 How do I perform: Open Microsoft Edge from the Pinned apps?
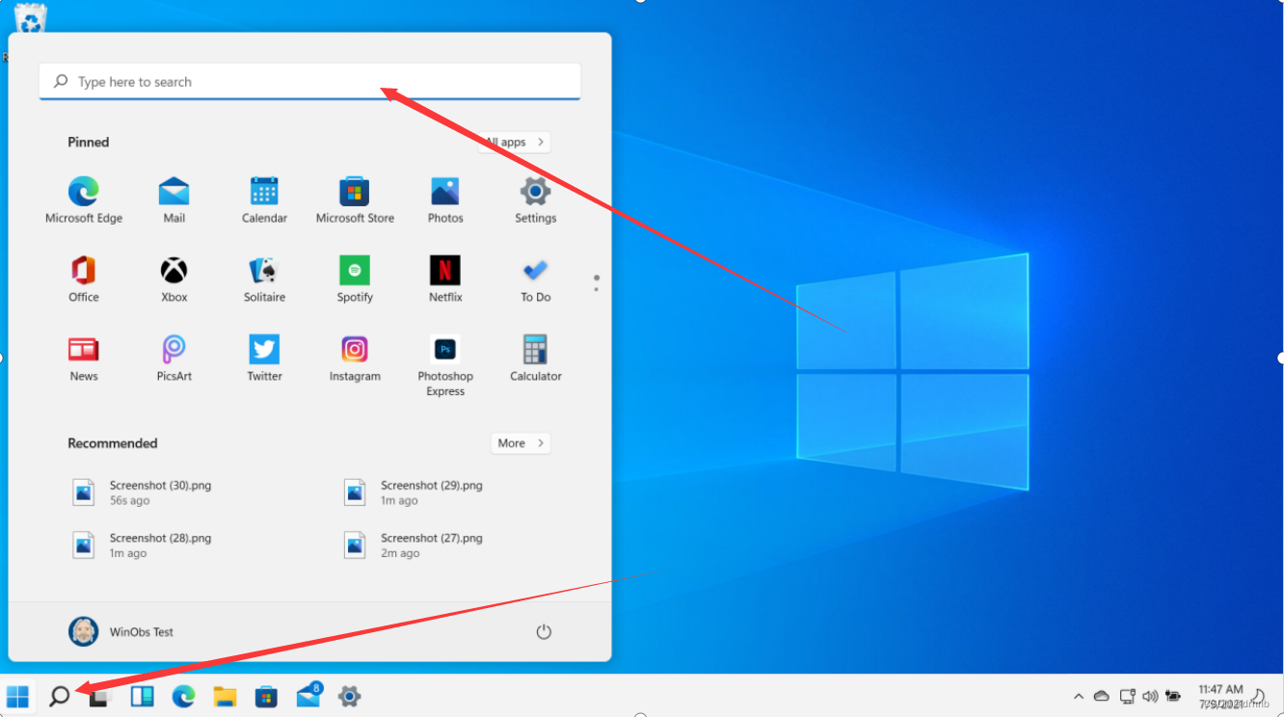click(x=84, y=200)
